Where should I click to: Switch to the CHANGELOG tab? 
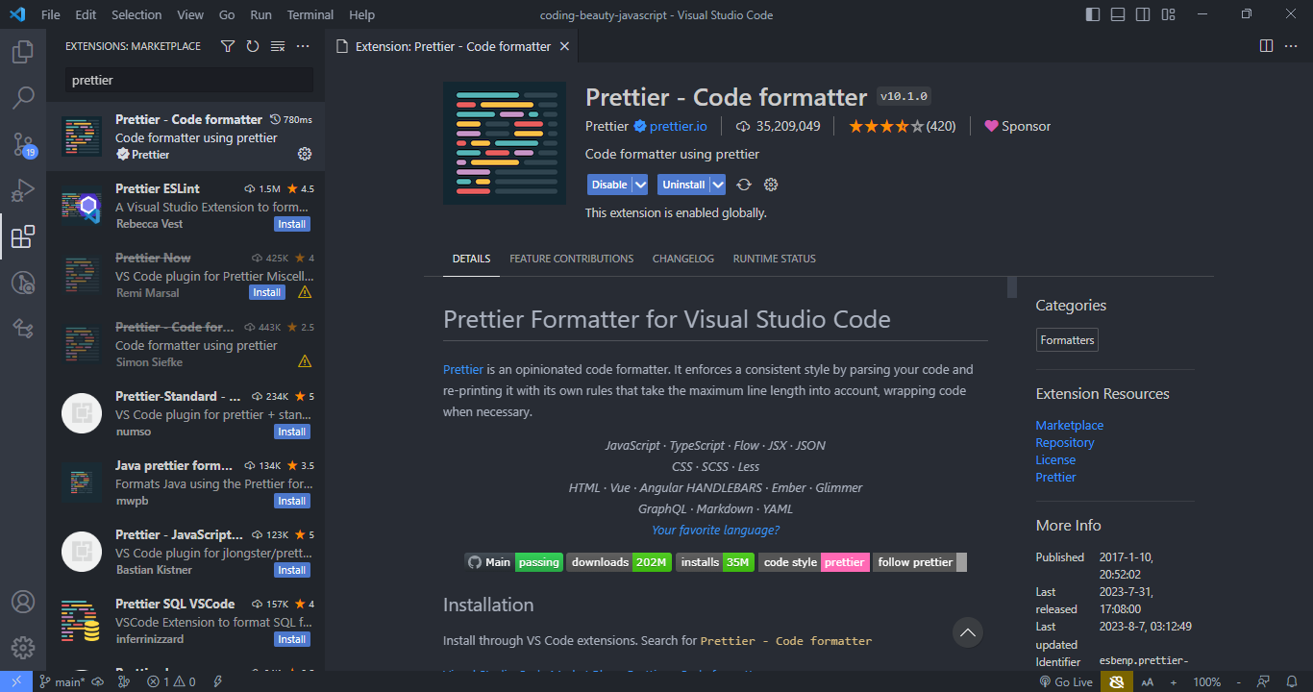pyautogui.click(x=682, y=258)
